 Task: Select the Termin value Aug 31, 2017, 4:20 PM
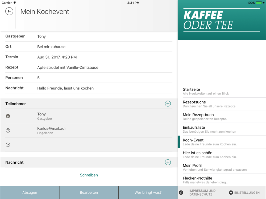[57, 57]
